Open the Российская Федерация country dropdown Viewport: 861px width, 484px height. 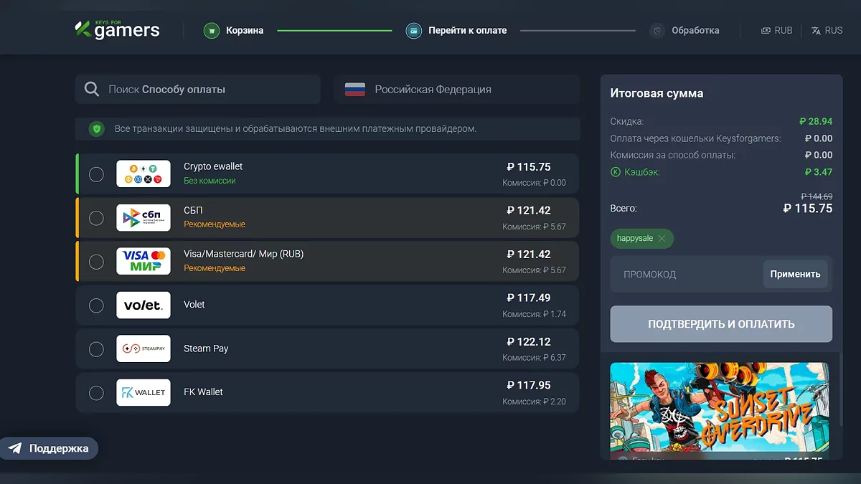(456, 90)
